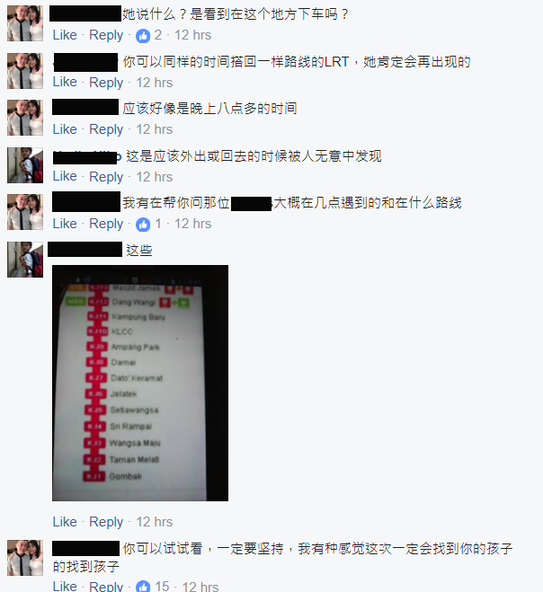Open child-with-backpack avatar beside 这些 comment
Image resolution: width=543 pixels, height=592 pixels.
pos(25,260)
